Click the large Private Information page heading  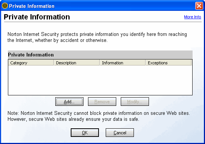37,17
